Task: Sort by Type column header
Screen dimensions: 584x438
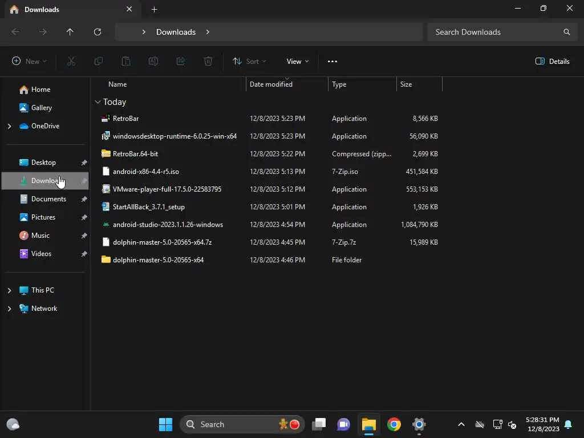Action: (x=339, y=84)
